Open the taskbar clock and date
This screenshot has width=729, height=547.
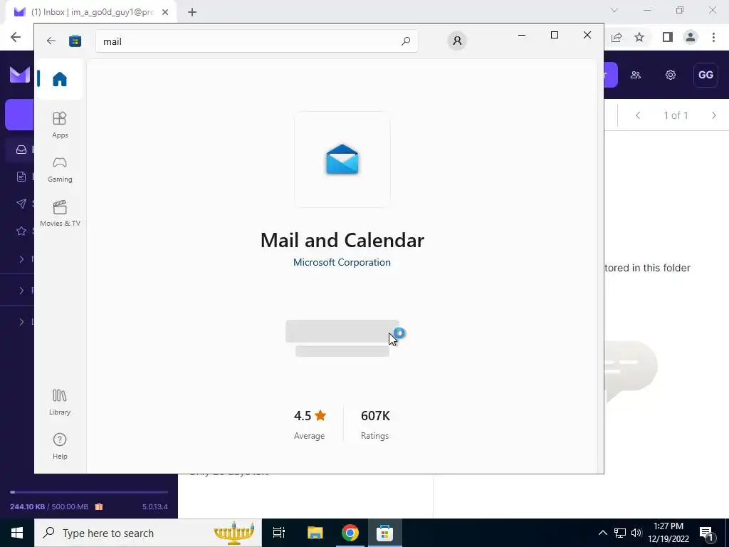668,533
